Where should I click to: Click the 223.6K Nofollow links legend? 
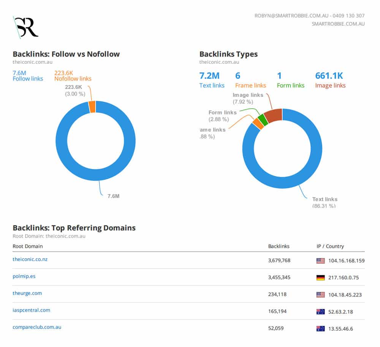pos(73,76)
